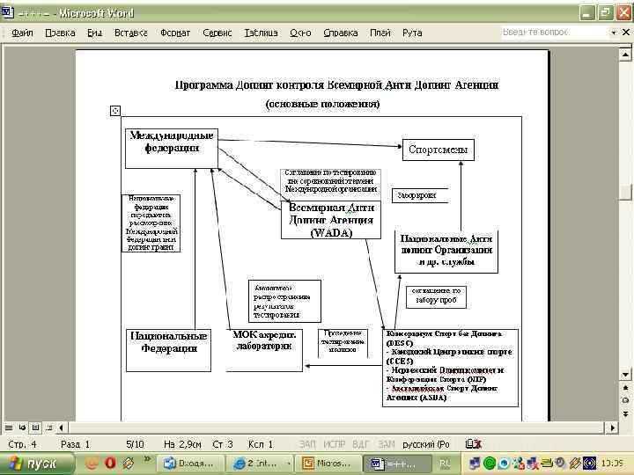The image size is (634, 475).
Task: Switch to the 'Входя...' taskbar window
Action: tap(189, 464)
